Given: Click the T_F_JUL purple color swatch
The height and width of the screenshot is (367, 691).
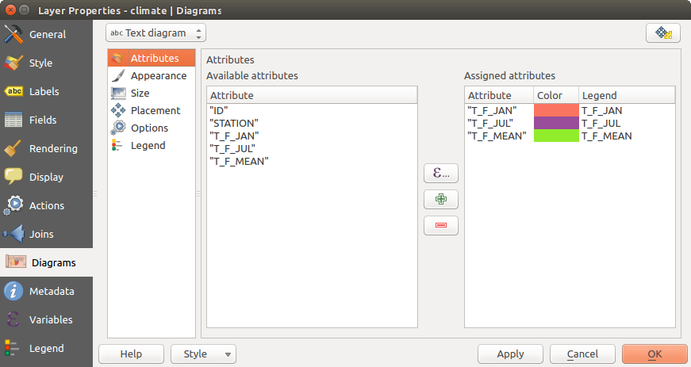Looking at the screenshot, I should 555,124.
